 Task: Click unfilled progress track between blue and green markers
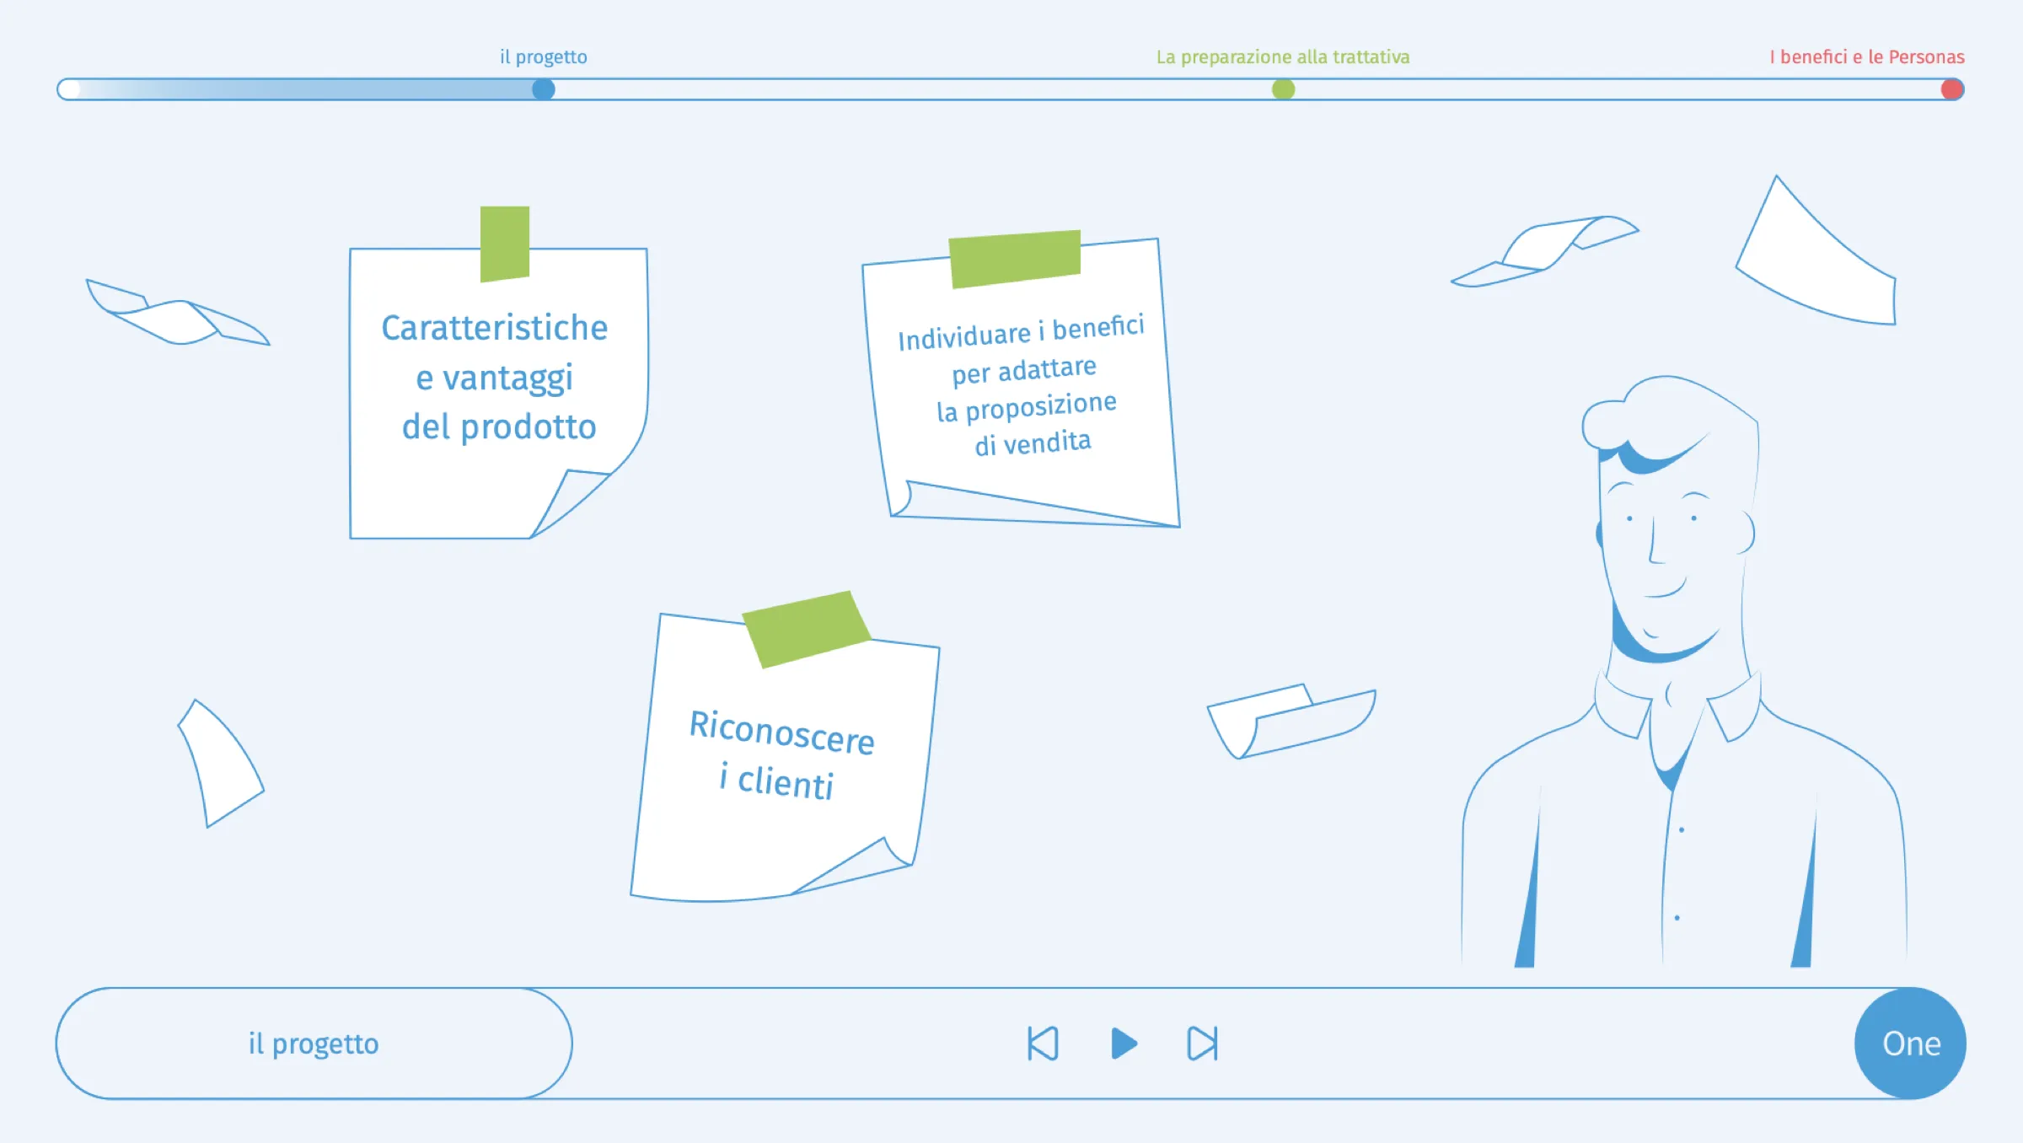pos(913,89)
